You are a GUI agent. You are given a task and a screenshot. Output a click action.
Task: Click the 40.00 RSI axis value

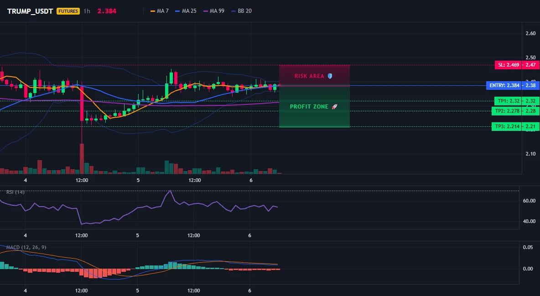[529, 221]
